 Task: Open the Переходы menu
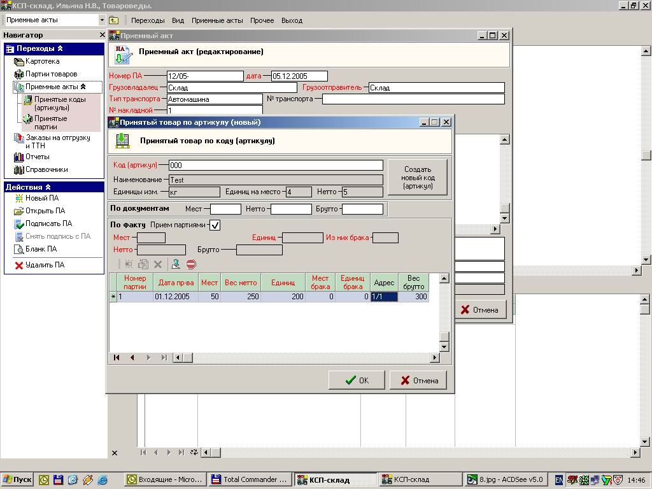148,20
